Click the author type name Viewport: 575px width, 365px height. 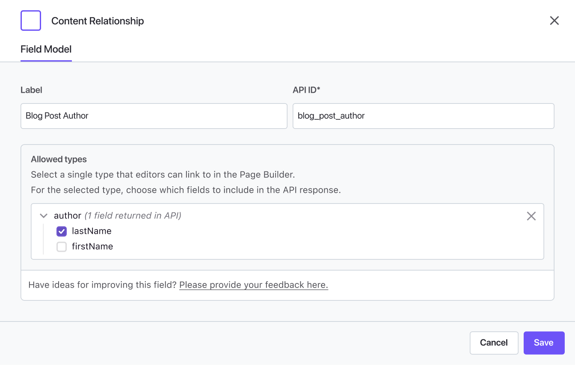click(68, 216)
